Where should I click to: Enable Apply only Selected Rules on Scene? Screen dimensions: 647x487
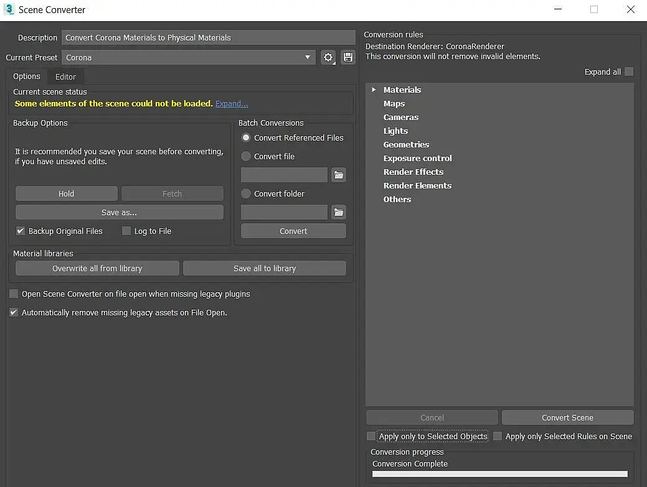pyautogui.click(x=498, y=436)
